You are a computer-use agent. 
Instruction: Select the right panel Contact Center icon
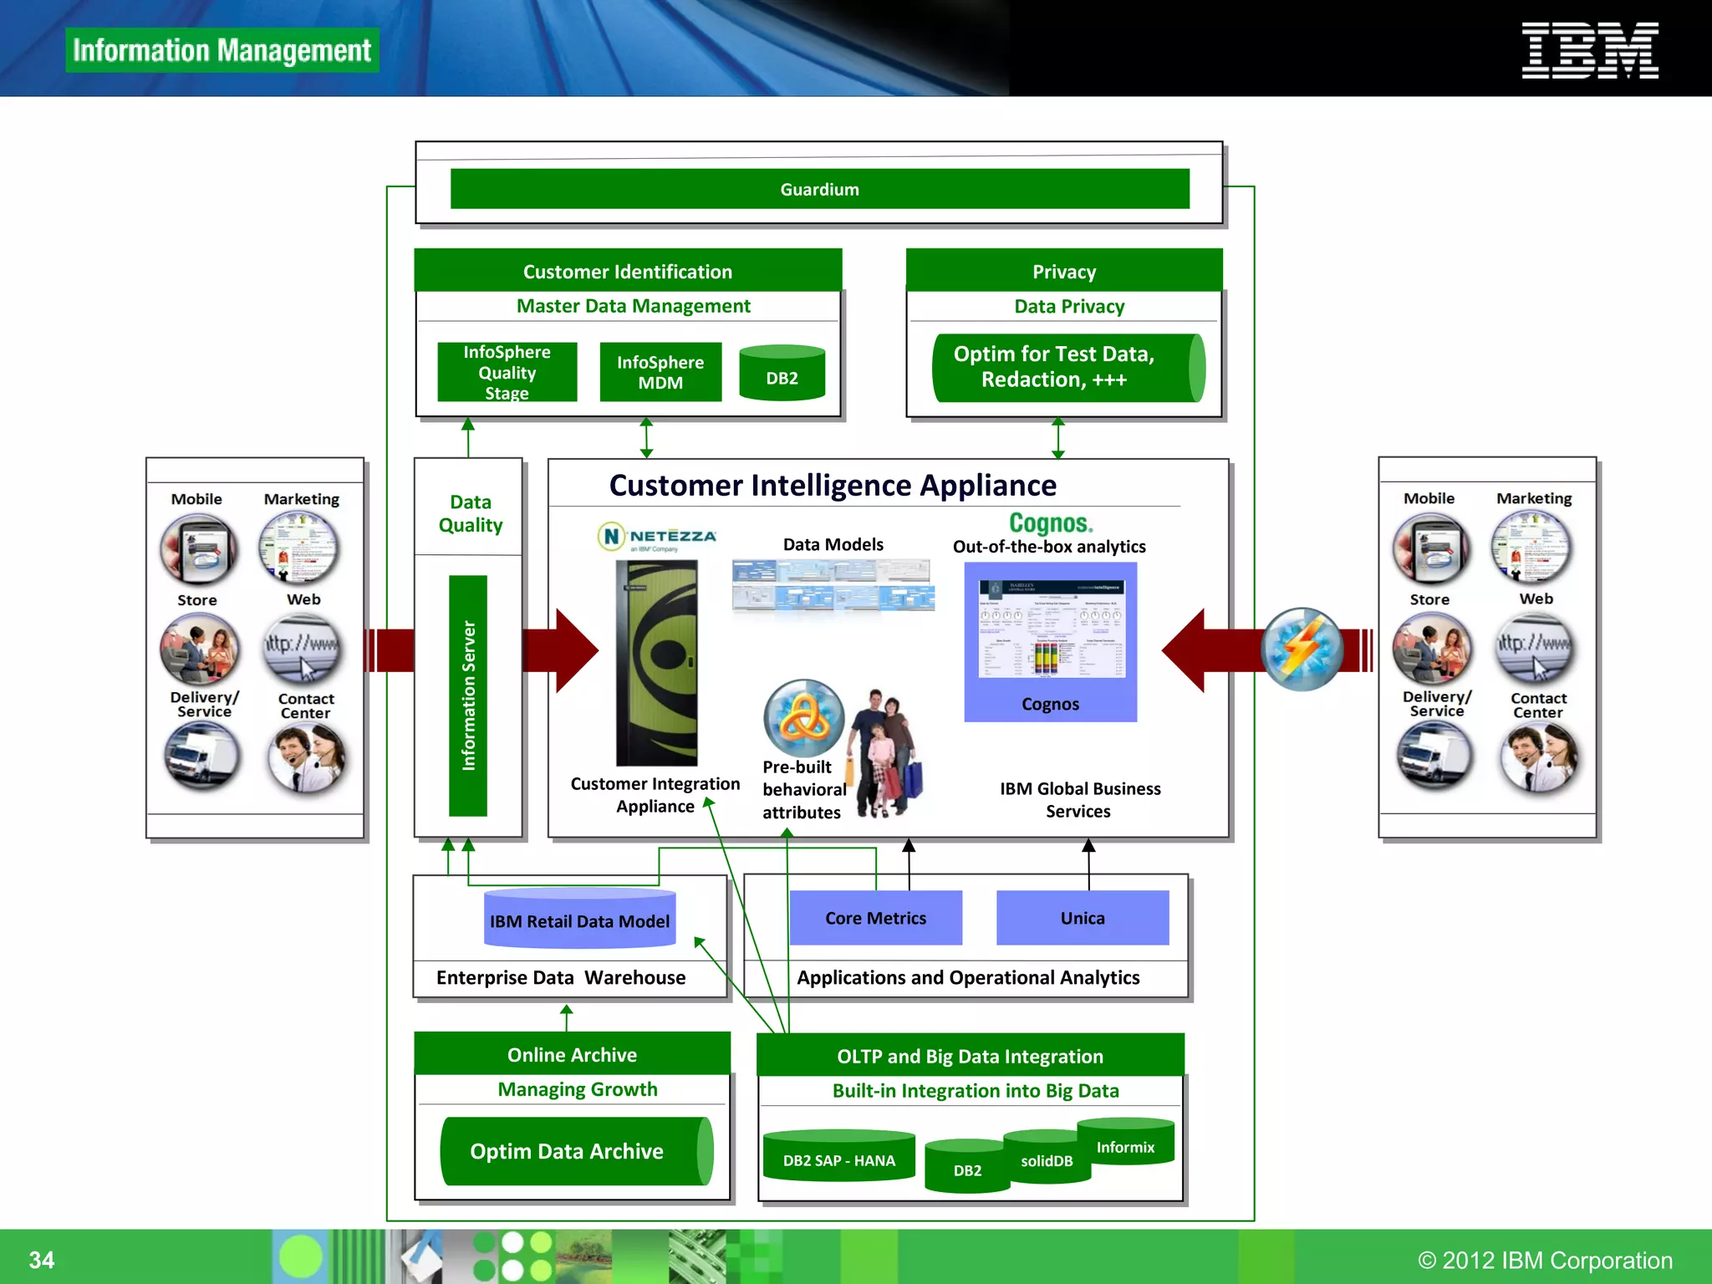(1537, 757)
